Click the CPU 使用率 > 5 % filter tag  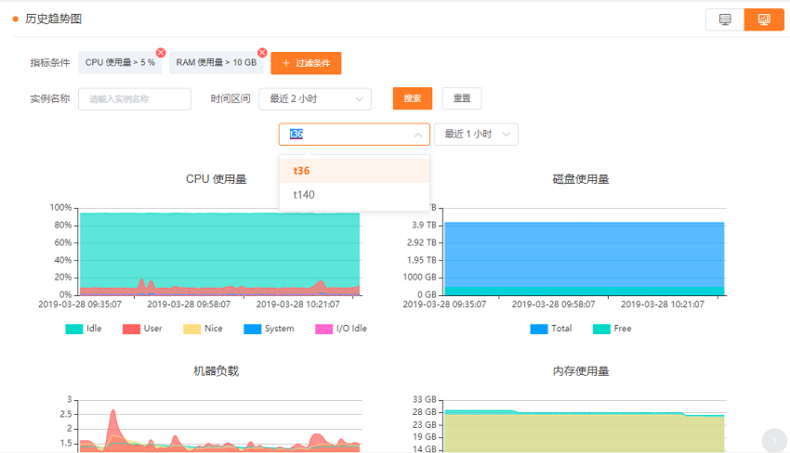tap(120, 63)
